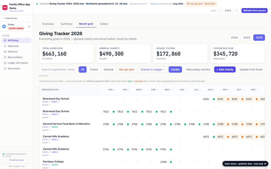Toggle the Details button
This screenshot has width=271, height=169.
pos(175,69)
